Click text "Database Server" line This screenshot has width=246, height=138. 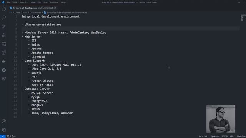pos(37,89)
